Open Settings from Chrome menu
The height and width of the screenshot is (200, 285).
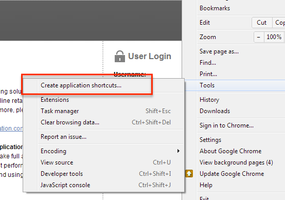click(x=241, y=140)
